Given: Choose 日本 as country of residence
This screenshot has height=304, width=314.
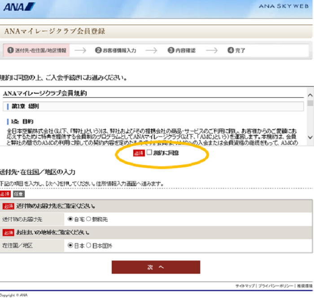Looking at the screenshot, I should pyautogui.click(x=70, y=245).
